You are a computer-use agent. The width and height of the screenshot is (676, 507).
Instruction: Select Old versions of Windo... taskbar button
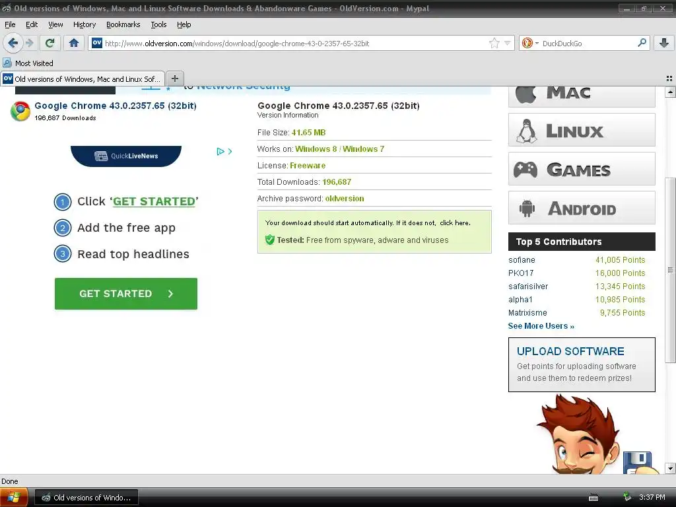point(86,498)
